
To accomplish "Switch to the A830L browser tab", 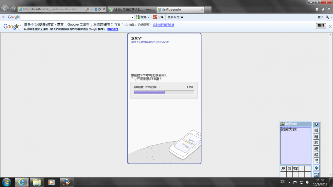I will pos(132,10).
